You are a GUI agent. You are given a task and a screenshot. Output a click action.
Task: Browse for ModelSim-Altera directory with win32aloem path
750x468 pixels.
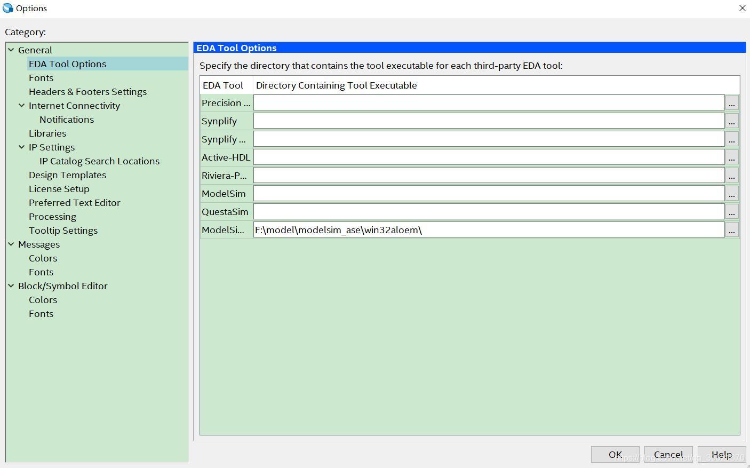pyautogui.click(x=732, y=229)
